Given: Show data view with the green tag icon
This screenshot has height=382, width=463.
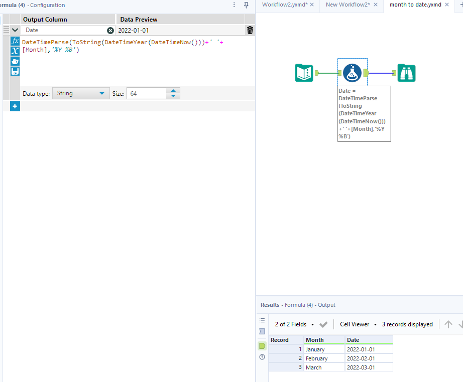Looking at the screenshot, I should [x=262, y=346].
